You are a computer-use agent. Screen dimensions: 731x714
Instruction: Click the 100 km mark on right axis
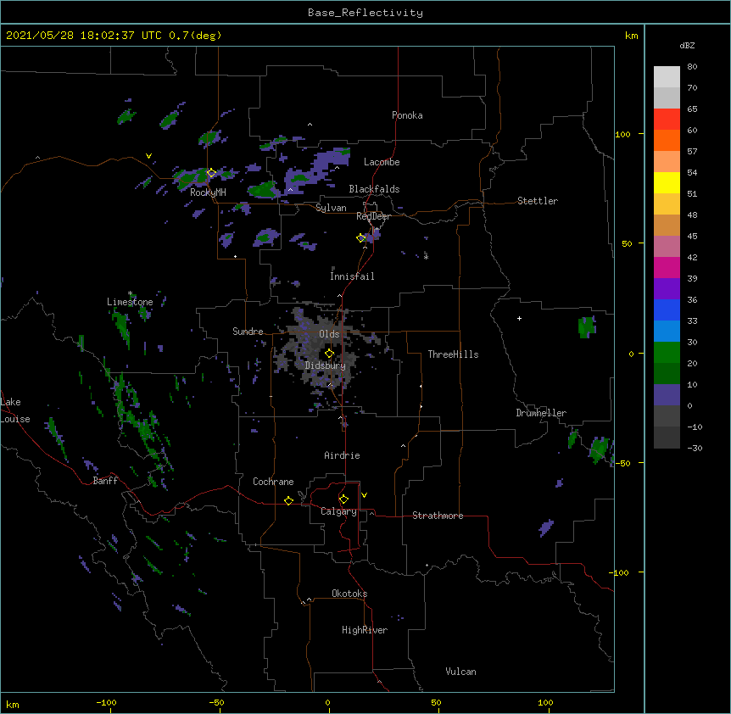tap(622, 134)
